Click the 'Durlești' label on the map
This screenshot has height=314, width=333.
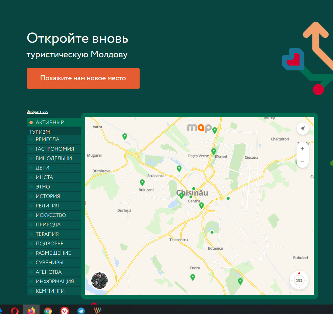[124, 210]
